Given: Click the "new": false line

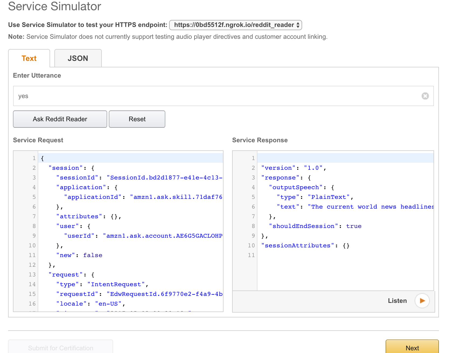Looking at the screenshot, I should click(79, 255).
